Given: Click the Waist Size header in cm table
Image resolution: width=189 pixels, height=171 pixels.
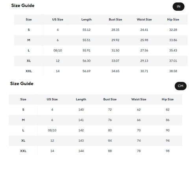Looking at the screenshot, I should (139, 99).
